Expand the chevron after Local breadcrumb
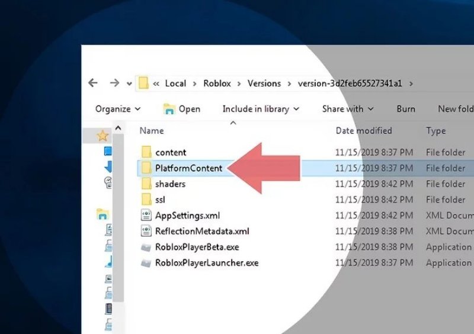This screenshot has height=334, width=474. pyautogui.click(x=195, y=83)
